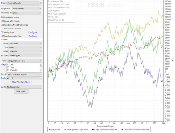Click the blue Buyin filter label
Image resolution: width=175 pixels, height=133 pixels.
click(3, 78)
